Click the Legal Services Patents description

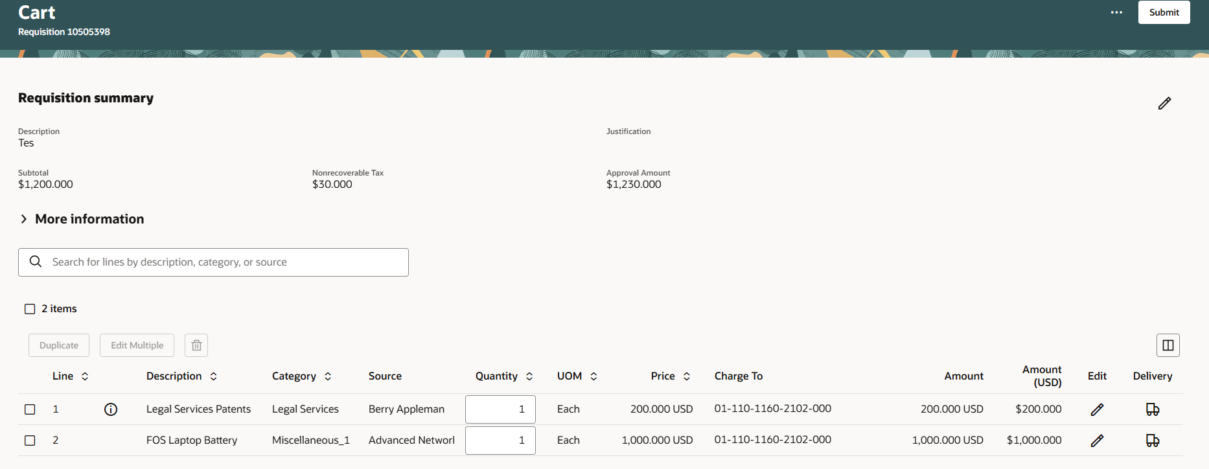pyautogui.click(x=198, y=409)
